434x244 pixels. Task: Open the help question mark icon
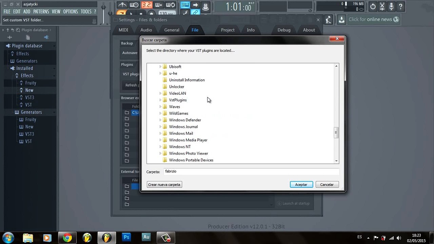401,6
